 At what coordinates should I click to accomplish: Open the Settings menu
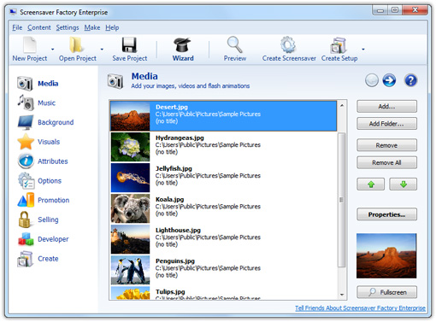pos(68,27)
